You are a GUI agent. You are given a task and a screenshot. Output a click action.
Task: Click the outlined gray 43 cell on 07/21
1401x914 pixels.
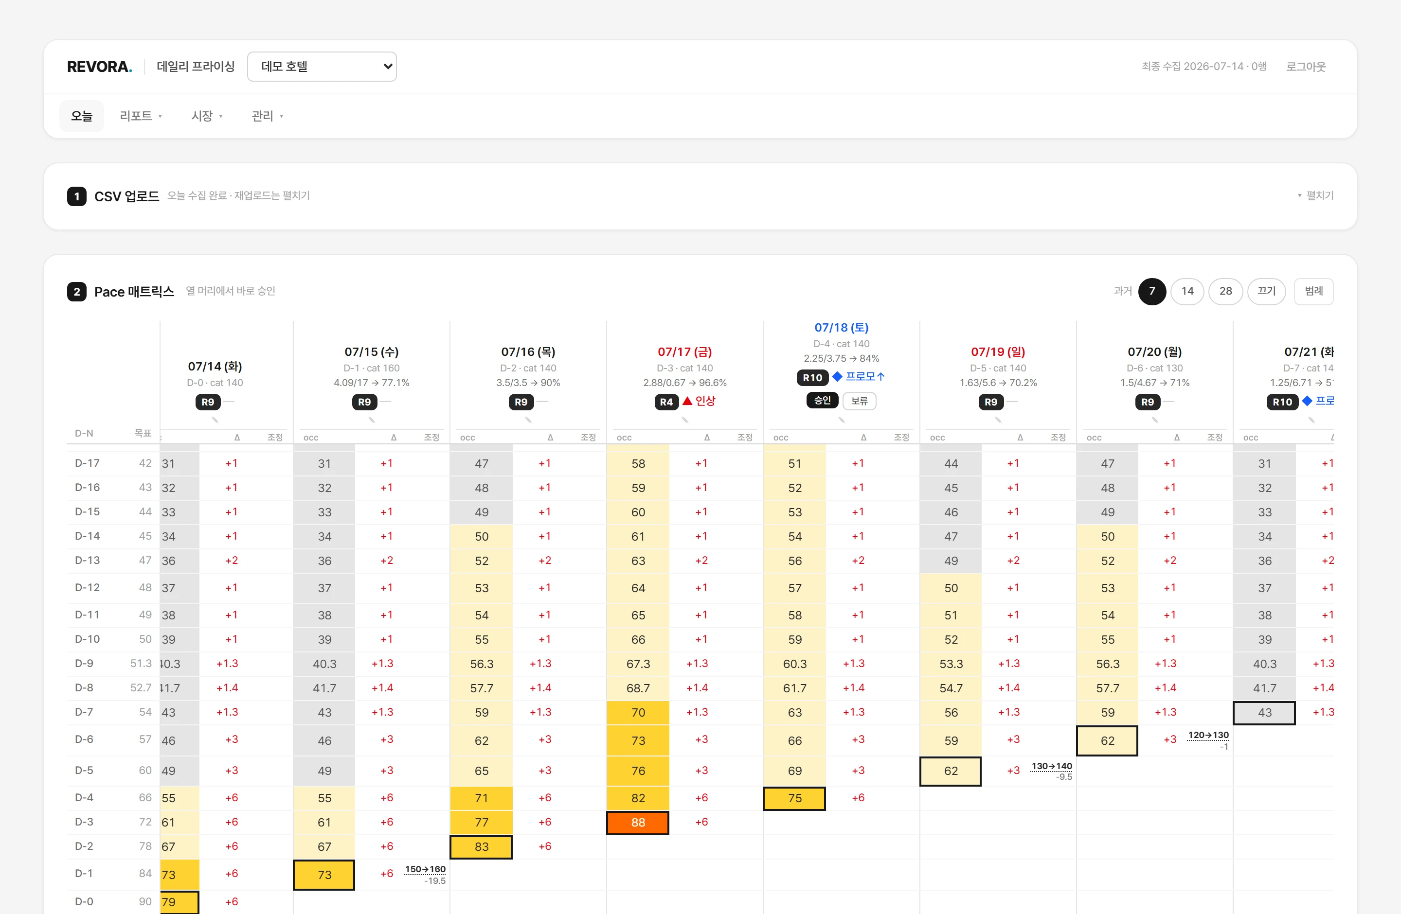click(x=1264, y=713)
